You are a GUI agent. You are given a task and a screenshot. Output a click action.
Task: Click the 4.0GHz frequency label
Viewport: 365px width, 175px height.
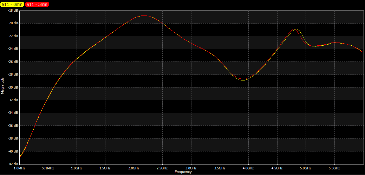coord(248,168)
